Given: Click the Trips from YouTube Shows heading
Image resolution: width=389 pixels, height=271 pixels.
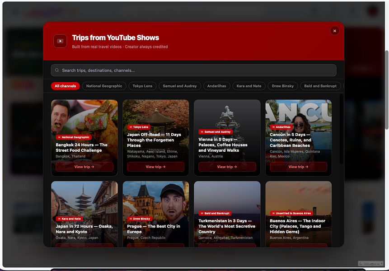Looking at the screenshot, I should pyautogui.click(x=115, y=37).
